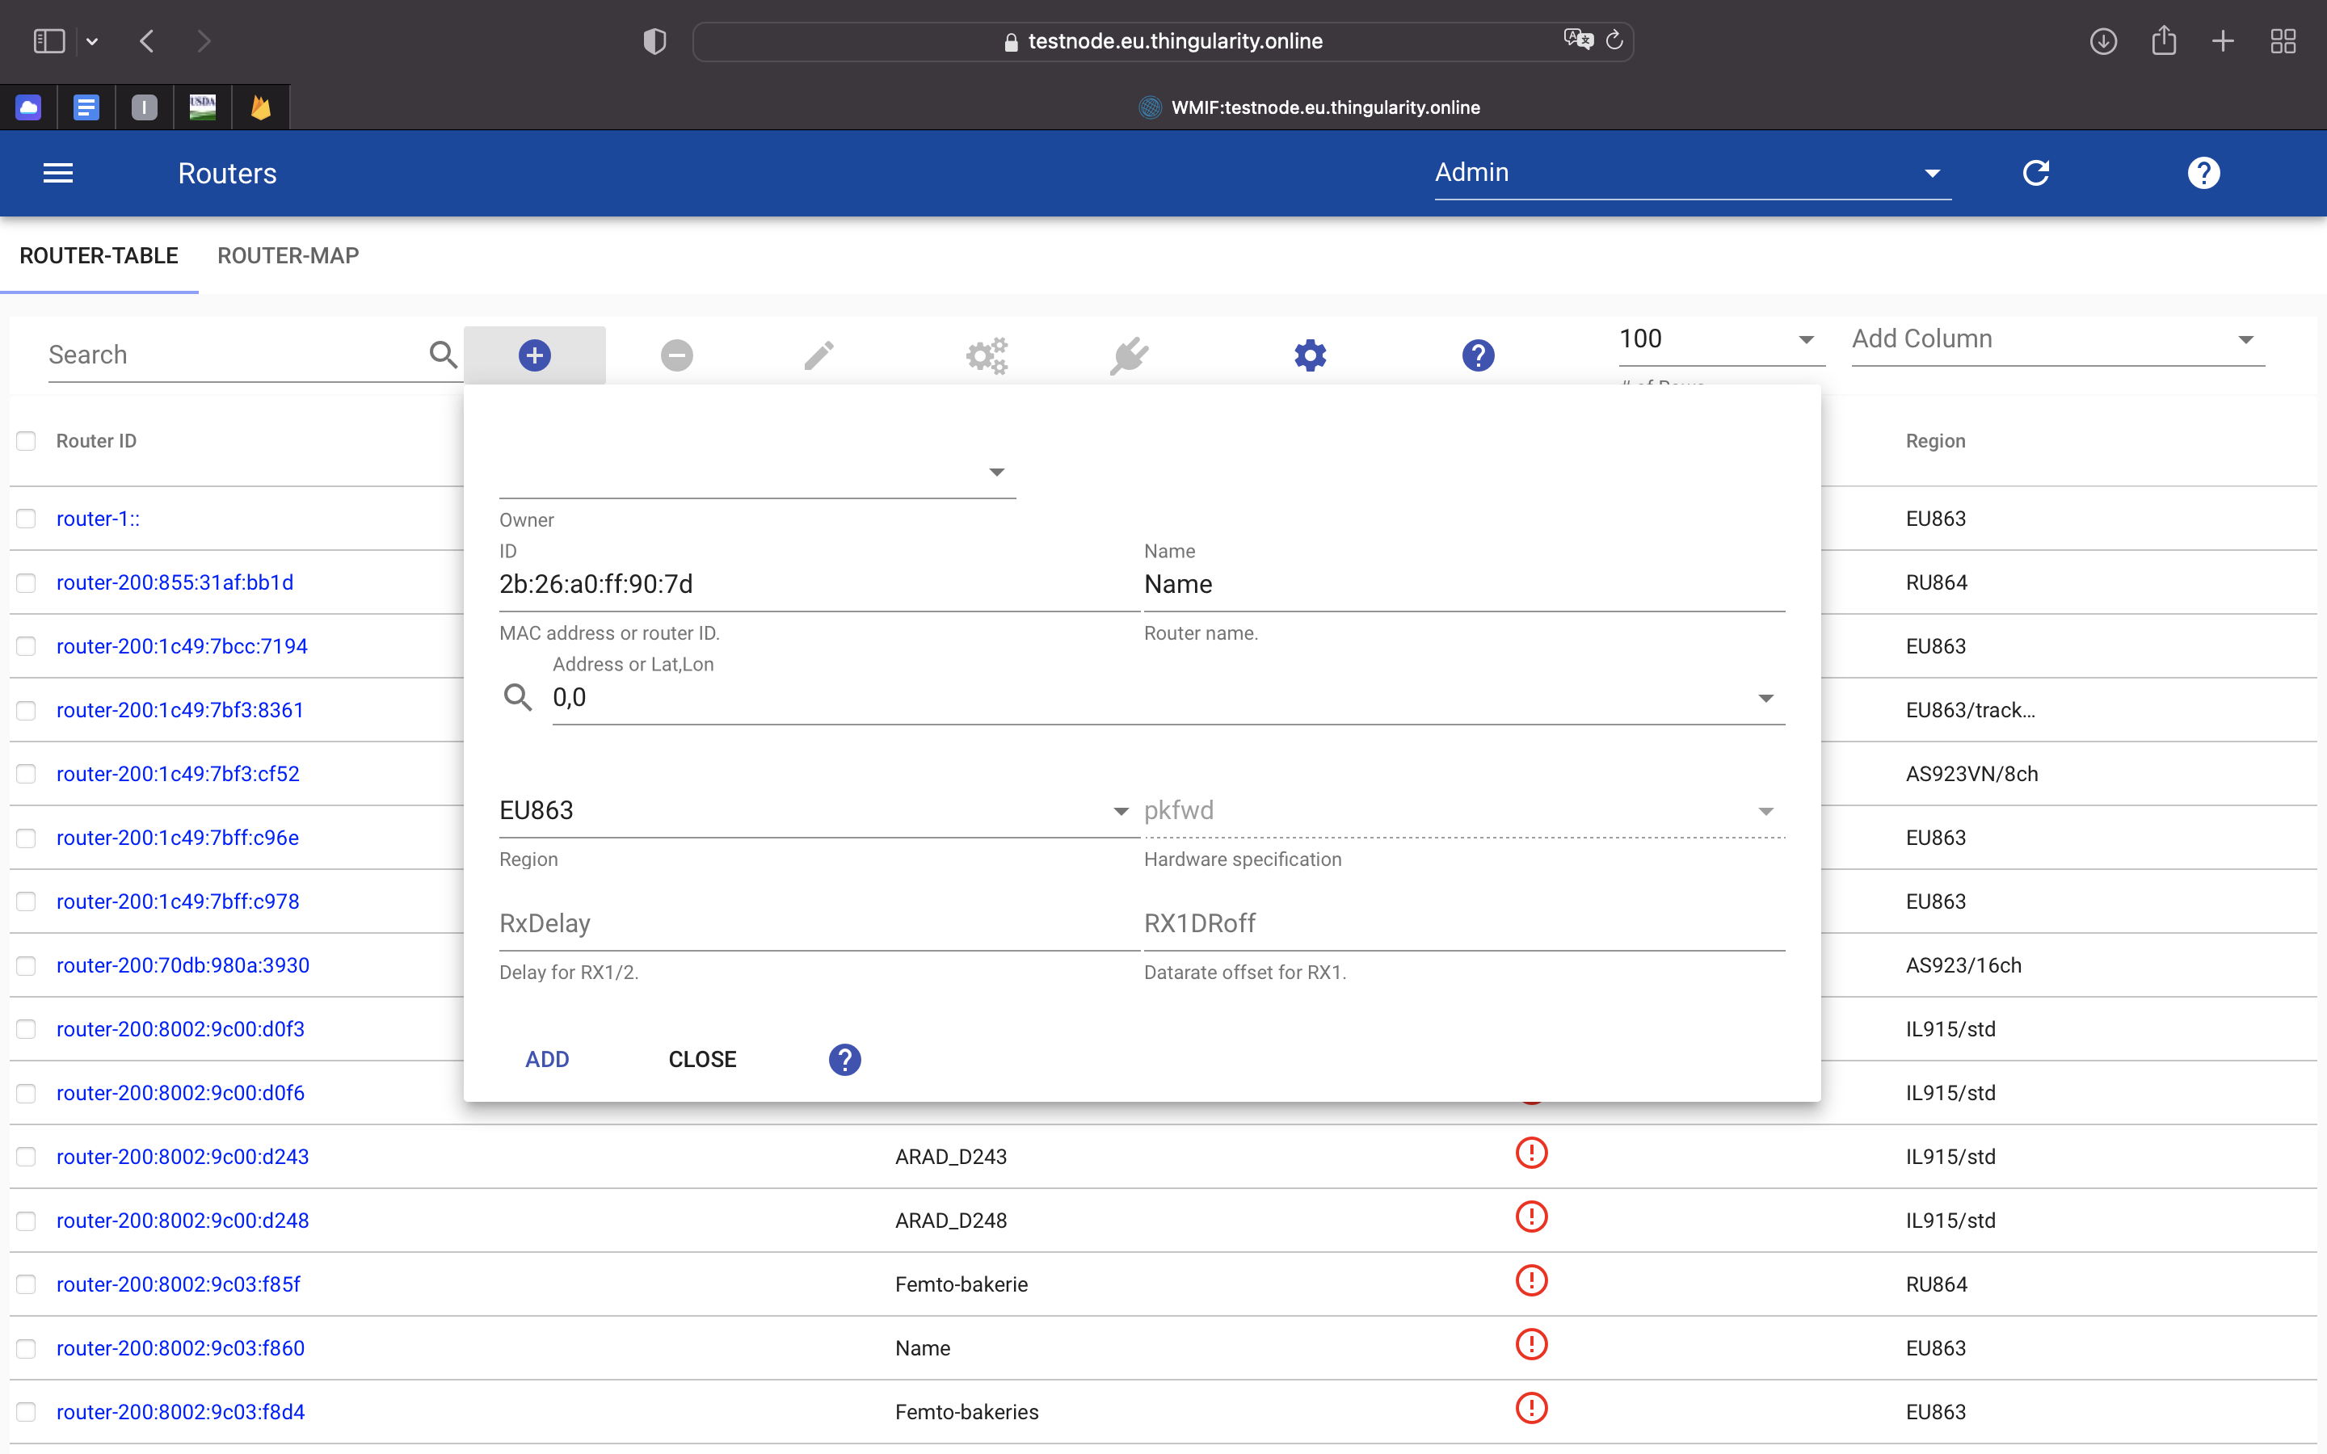Viewport: 2327px width, 1454px height.
Task: Toggle the select-all checkbox by Router ID
Action: pyautogui.click(x=26, y=440)
